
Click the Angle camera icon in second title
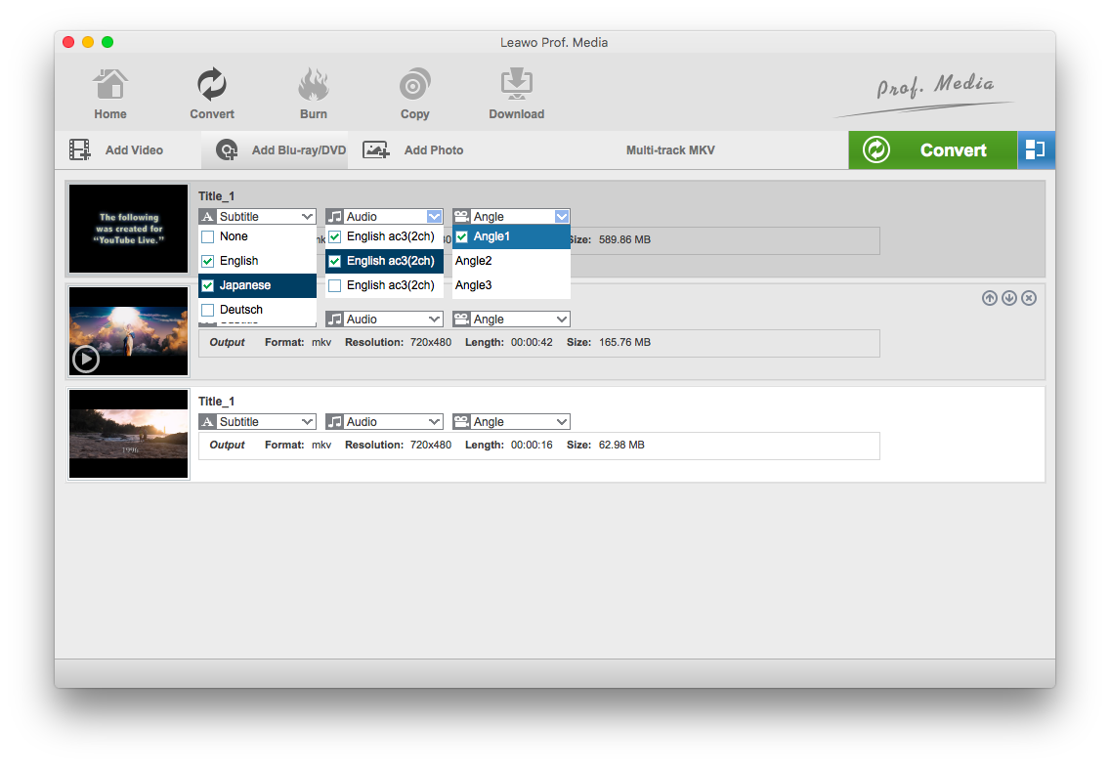point(461,319)
